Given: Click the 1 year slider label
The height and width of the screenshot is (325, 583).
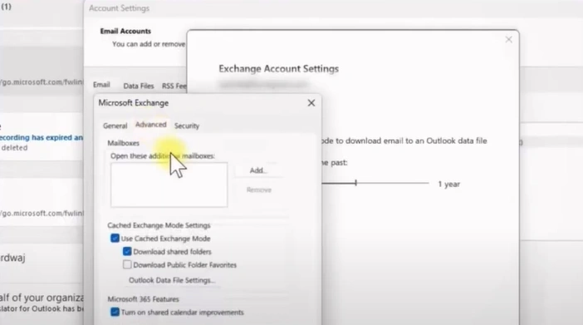Looking at the screenshot, I should pos(448,185).
